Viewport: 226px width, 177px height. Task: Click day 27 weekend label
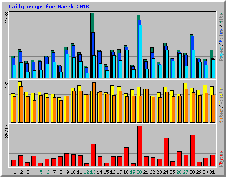pyautogui.click(x=185, y=172)
